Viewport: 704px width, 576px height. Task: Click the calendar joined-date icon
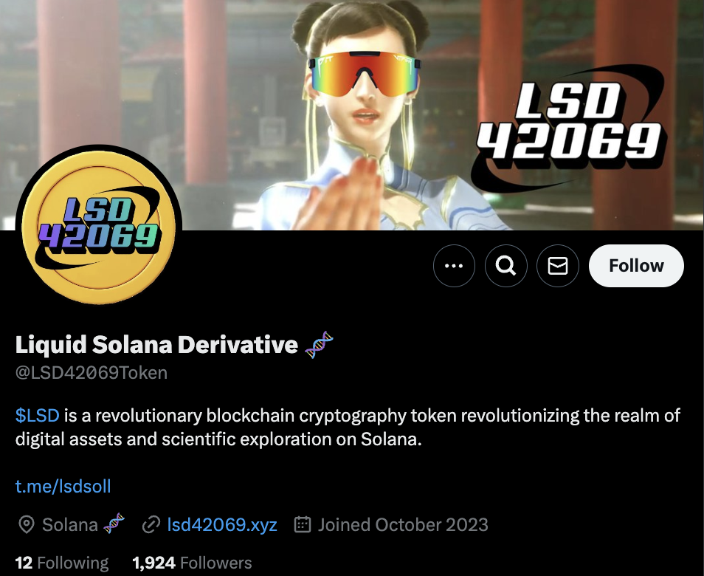coord(302,524)
